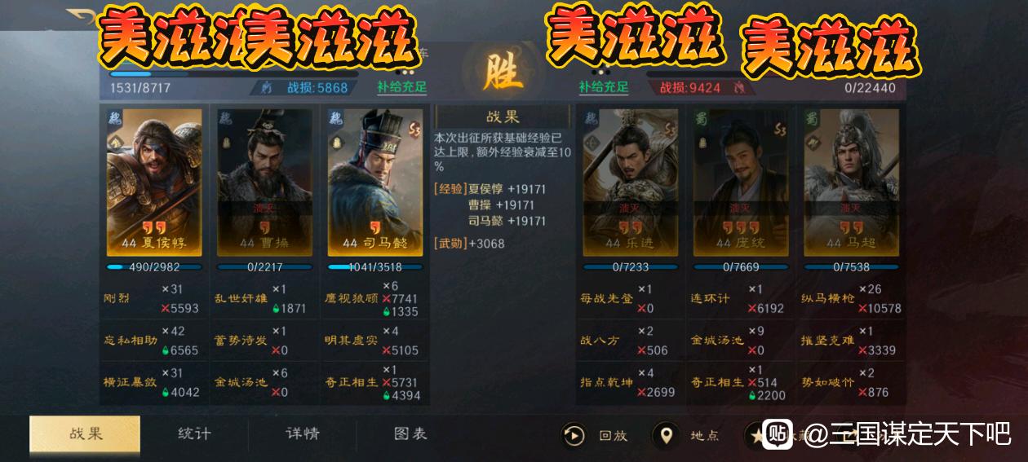Click 庞统 hero portrait card
1028x462 pixels.
click(741, 183)
